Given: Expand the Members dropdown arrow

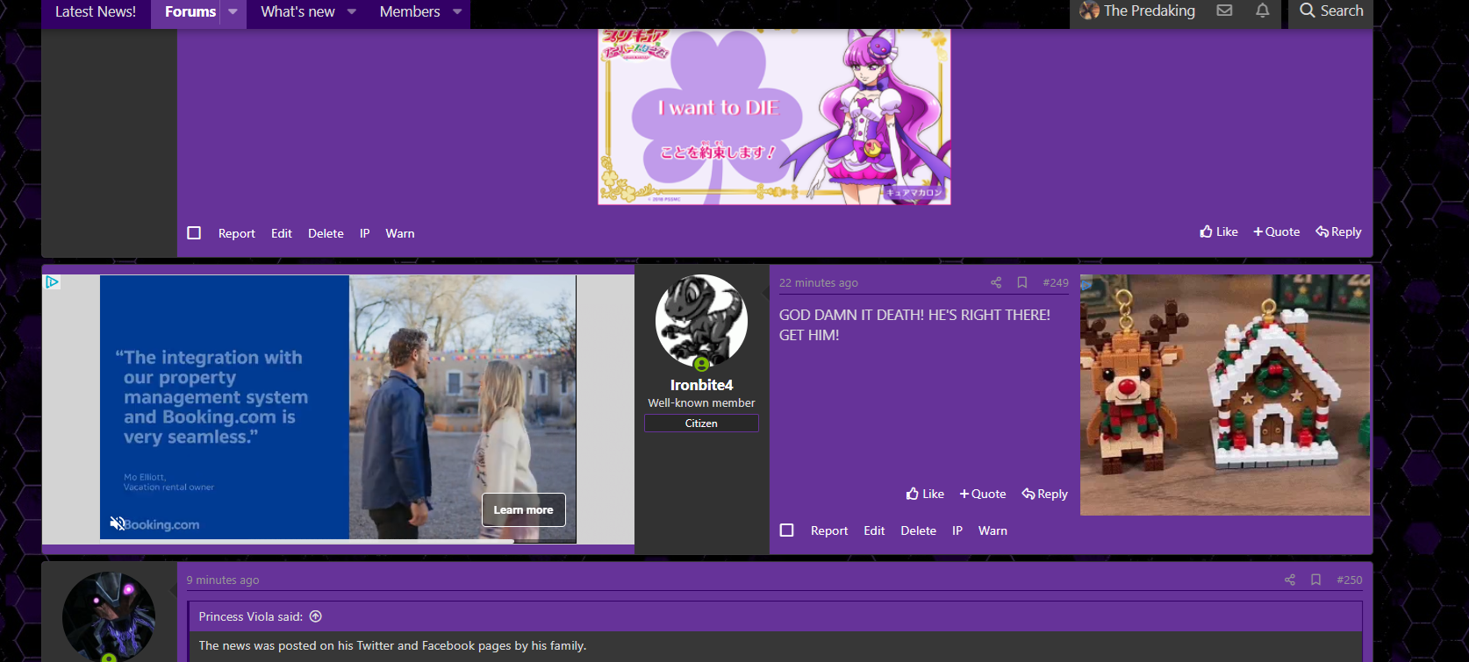Looking at the screenshot, I should tap(457, 11).
